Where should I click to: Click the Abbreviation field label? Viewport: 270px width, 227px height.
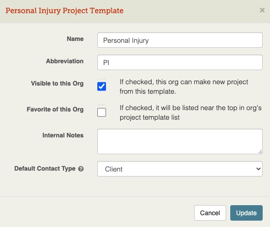[x=65, y=61]
